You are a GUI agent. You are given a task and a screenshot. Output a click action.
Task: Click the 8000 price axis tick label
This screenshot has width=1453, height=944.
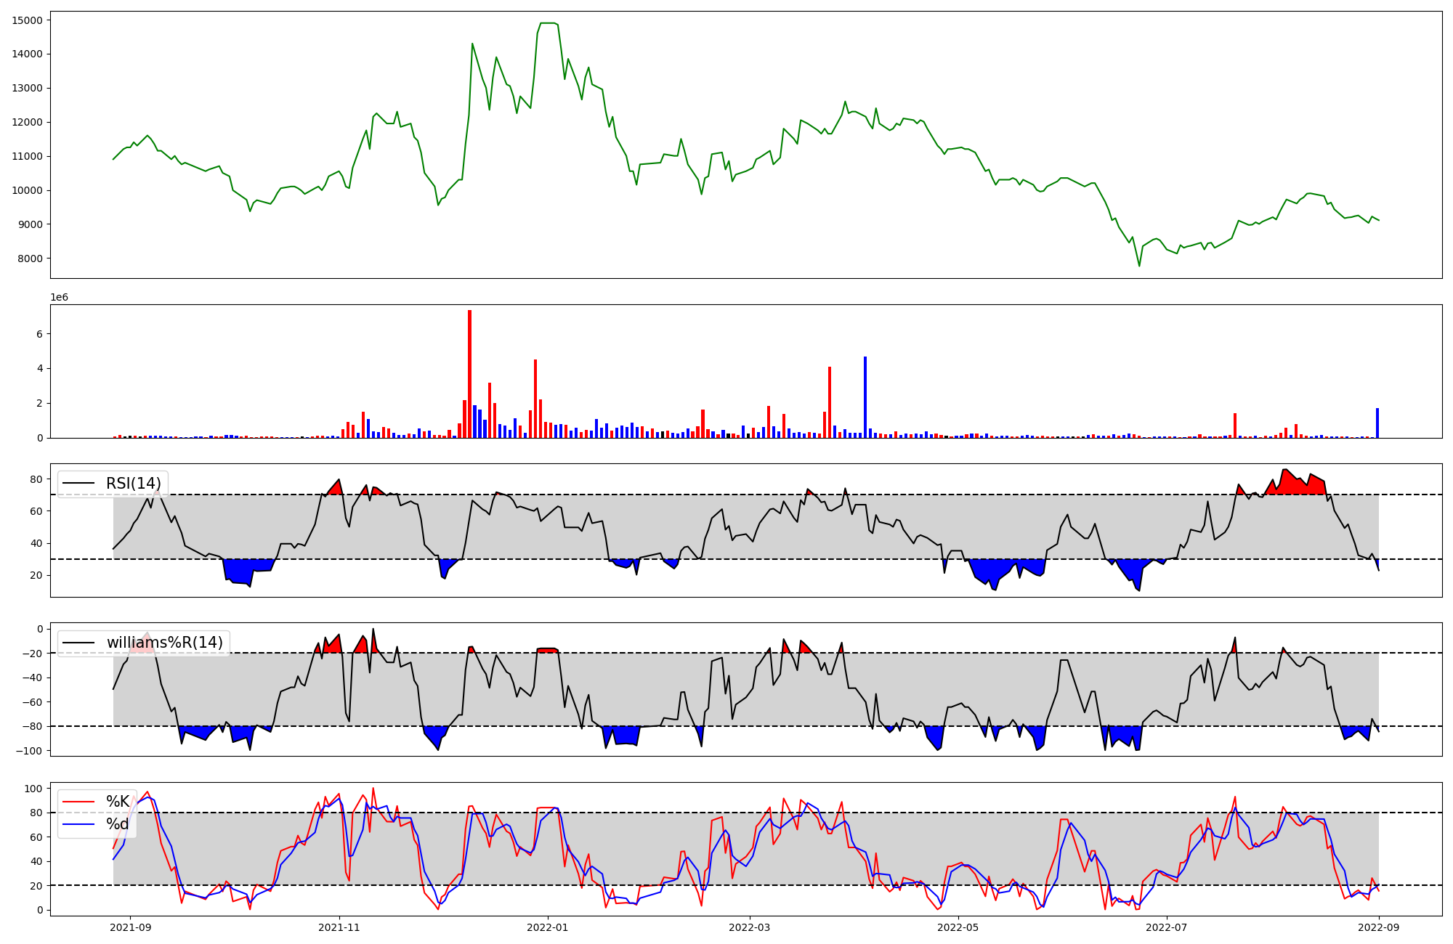click(30, 259)
